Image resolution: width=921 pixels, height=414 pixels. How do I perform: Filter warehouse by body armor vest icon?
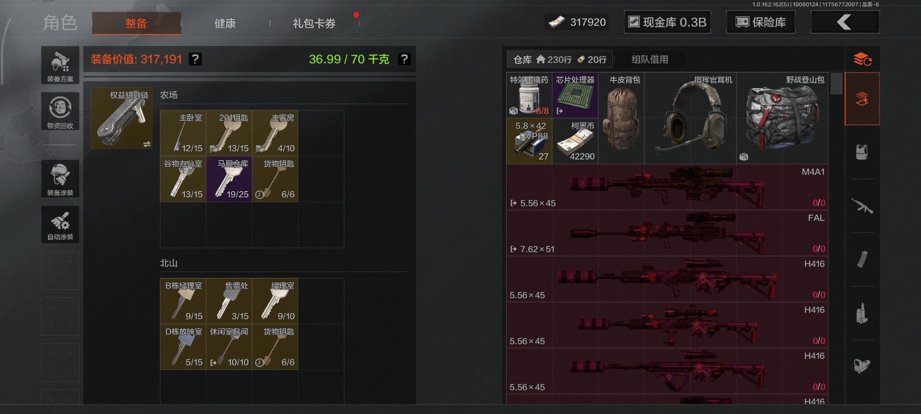click(x=862, y=152)
